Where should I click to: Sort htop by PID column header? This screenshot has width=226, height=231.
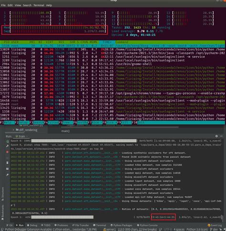(6, 42)
